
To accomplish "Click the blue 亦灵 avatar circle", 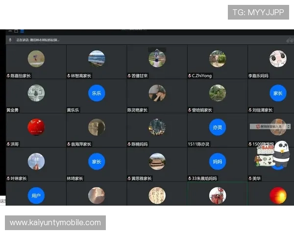I will click(x=218, y=127).
